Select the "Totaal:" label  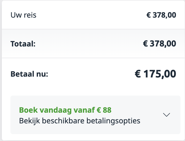(x=23, y=44)
